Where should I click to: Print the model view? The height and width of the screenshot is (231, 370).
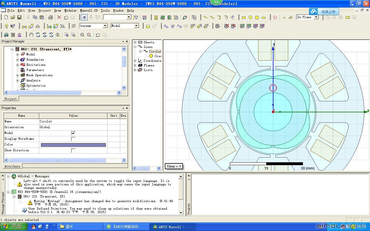(x=51, y=17)
